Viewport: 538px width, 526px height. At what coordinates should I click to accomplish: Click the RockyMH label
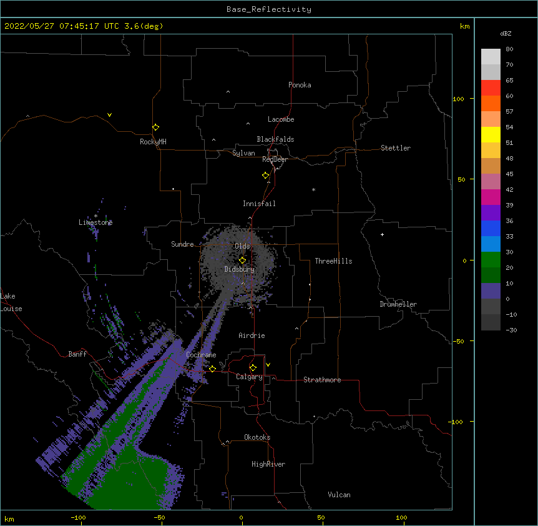[x=153, y=142]
